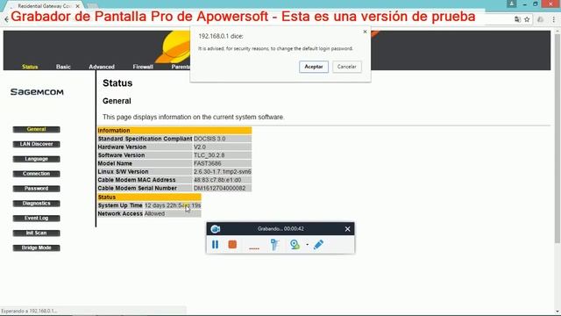561x316 pixels.
Task: Restore down the browser window
Action: point(536,4)
